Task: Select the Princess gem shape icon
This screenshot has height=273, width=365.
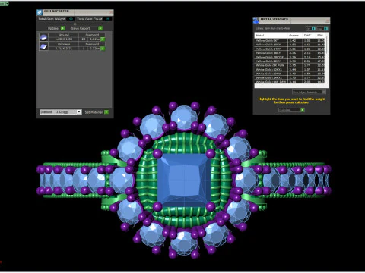Action: (x=43, y=46)
